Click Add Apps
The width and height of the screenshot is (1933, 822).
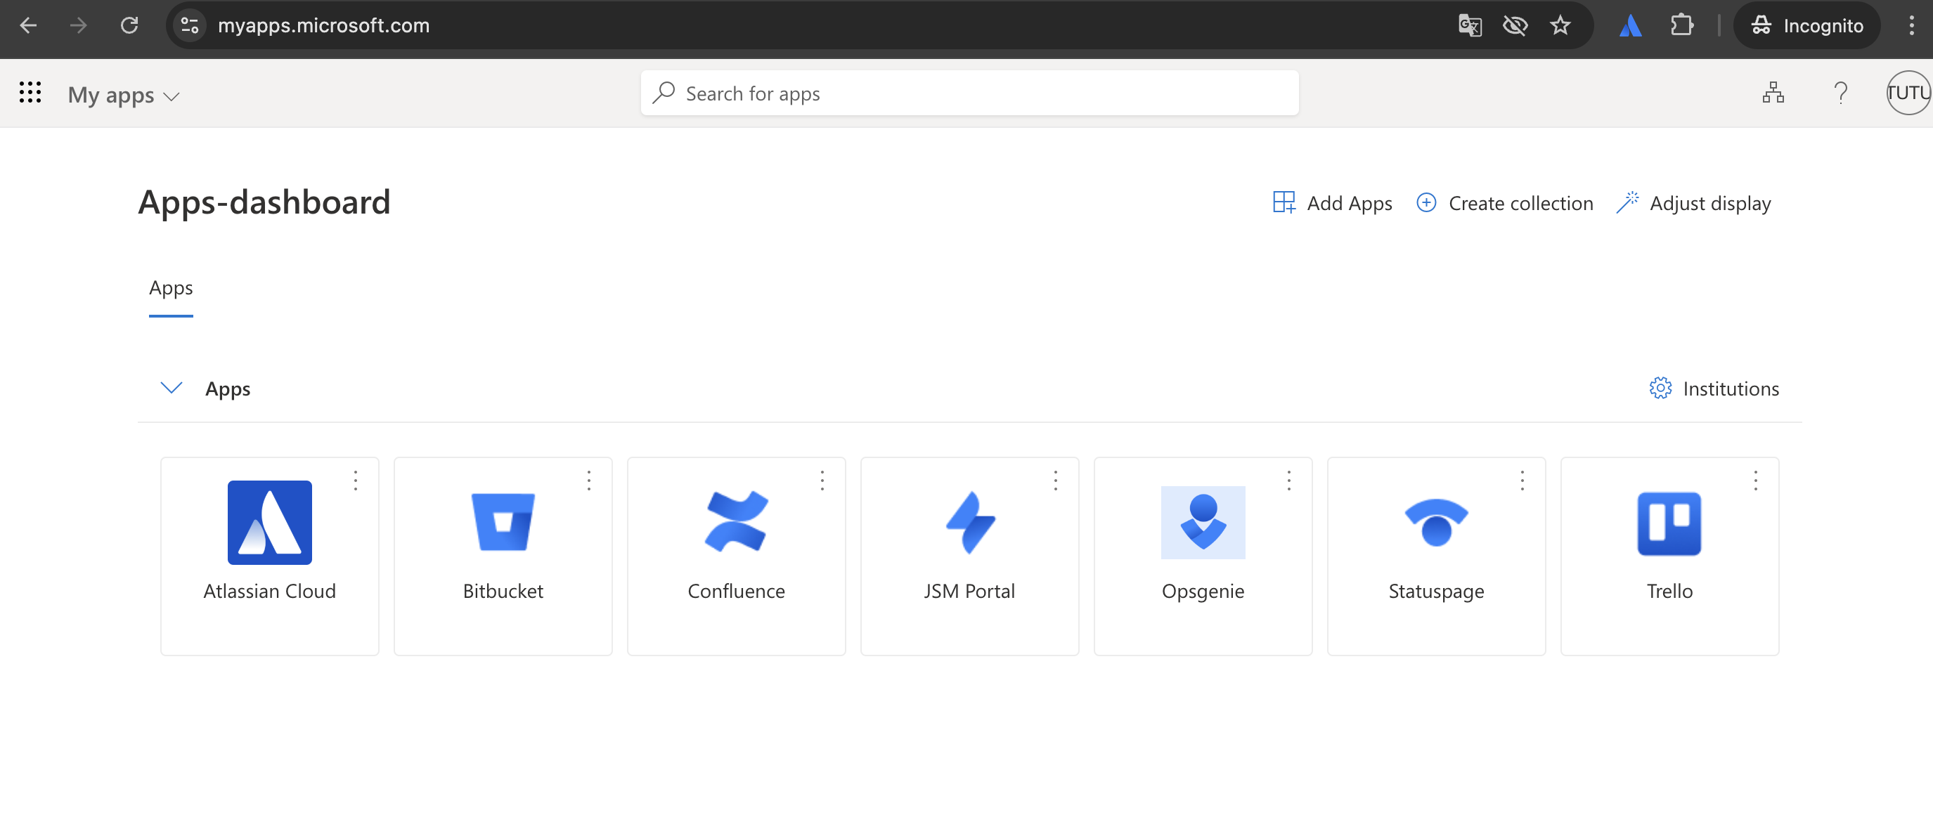[x=1333, y=202]
